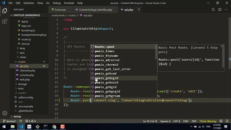Screen dimensions: 231x130
Task: Open the Extensions view in activity bar
Action: click(5, 21)
